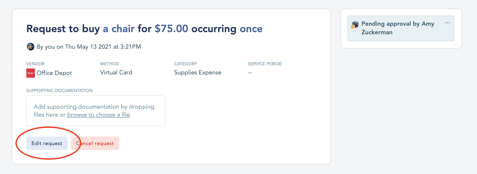Click the SUPPORTING DOCUMENTATION label
The width and height of the screenshot is (477, 174).
pos(59,90)
